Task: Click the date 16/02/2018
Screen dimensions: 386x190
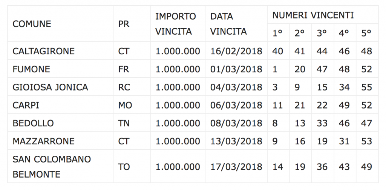Action: 236,51
